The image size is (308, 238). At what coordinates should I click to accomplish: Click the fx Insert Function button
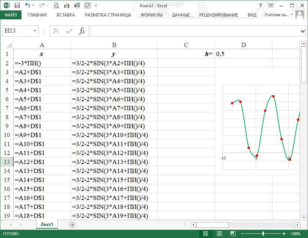pyautogui.click(x=82, y=31)
